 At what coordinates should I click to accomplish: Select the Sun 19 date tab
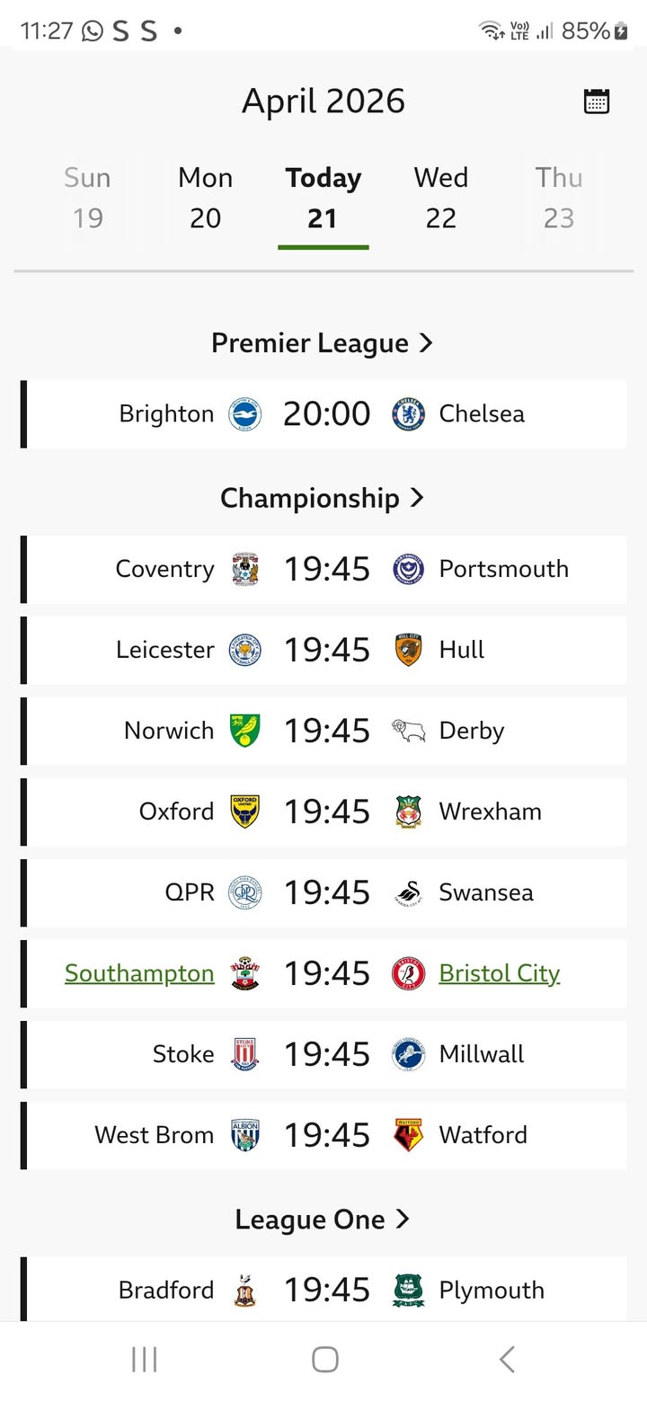click(x=87, y=198)
